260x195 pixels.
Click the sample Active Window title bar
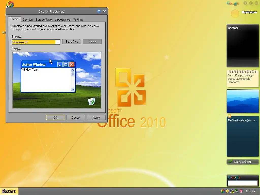coord(39,64)
